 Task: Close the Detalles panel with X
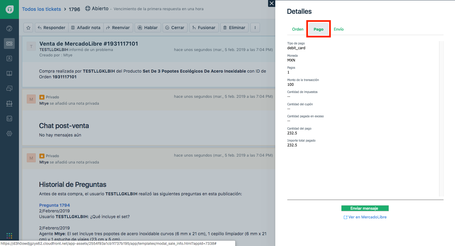click(272, 3)
